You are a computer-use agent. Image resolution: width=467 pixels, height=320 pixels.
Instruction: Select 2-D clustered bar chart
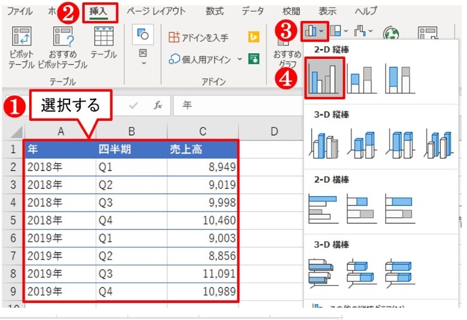coord(324,209)
